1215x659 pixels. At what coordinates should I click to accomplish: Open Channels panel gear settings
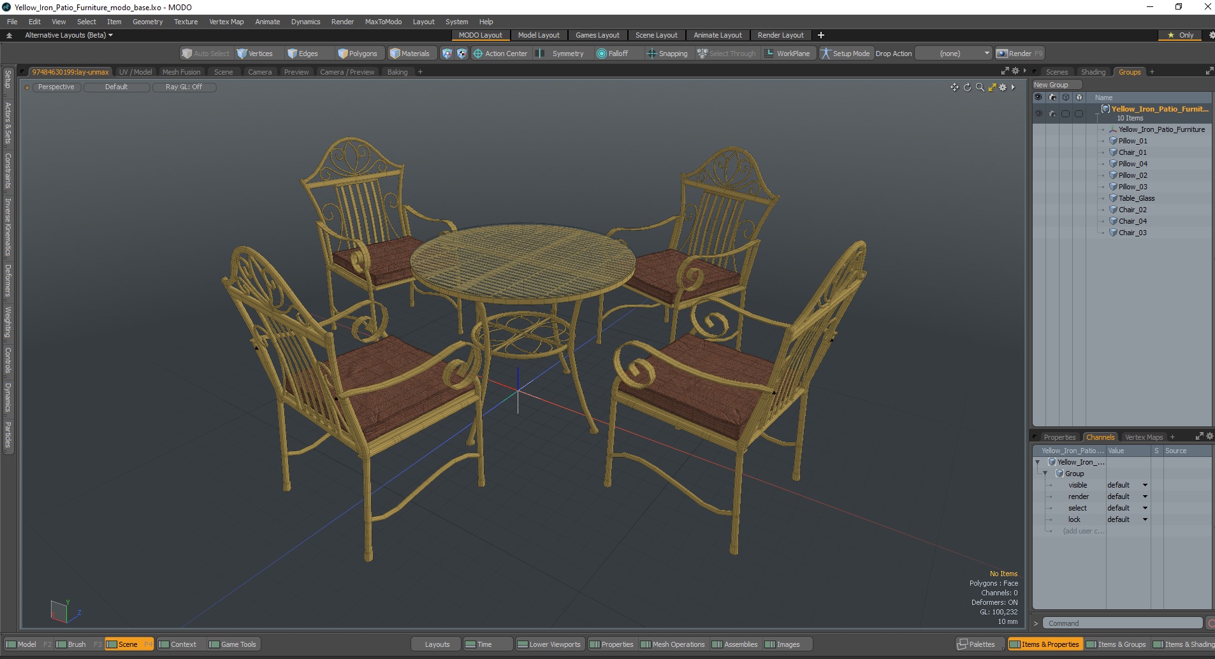(1210, 437)
